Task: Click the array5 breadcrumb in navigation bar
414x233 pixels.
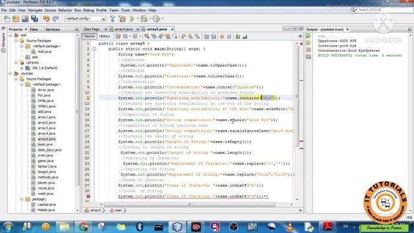Action: (95, 210)
